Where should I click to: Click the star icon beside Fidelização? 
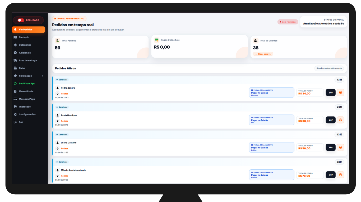(x=15, y=76)
